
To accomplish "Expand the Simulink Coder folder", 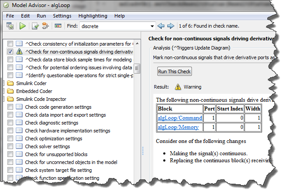I will click(x=11, y=83).
